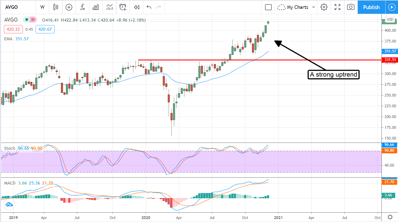Click the orange 90.80 Stoch axis label
Image resolution: width=398 pixels, height=222 pixels.
(x=389, y=151)
